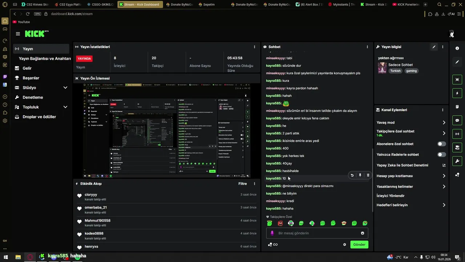
Task: Pin the hovered chat message
Action: click(360, 175)
